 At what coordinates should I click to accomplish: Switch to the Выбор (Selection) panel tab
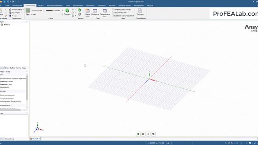click(x=12, y=68)
